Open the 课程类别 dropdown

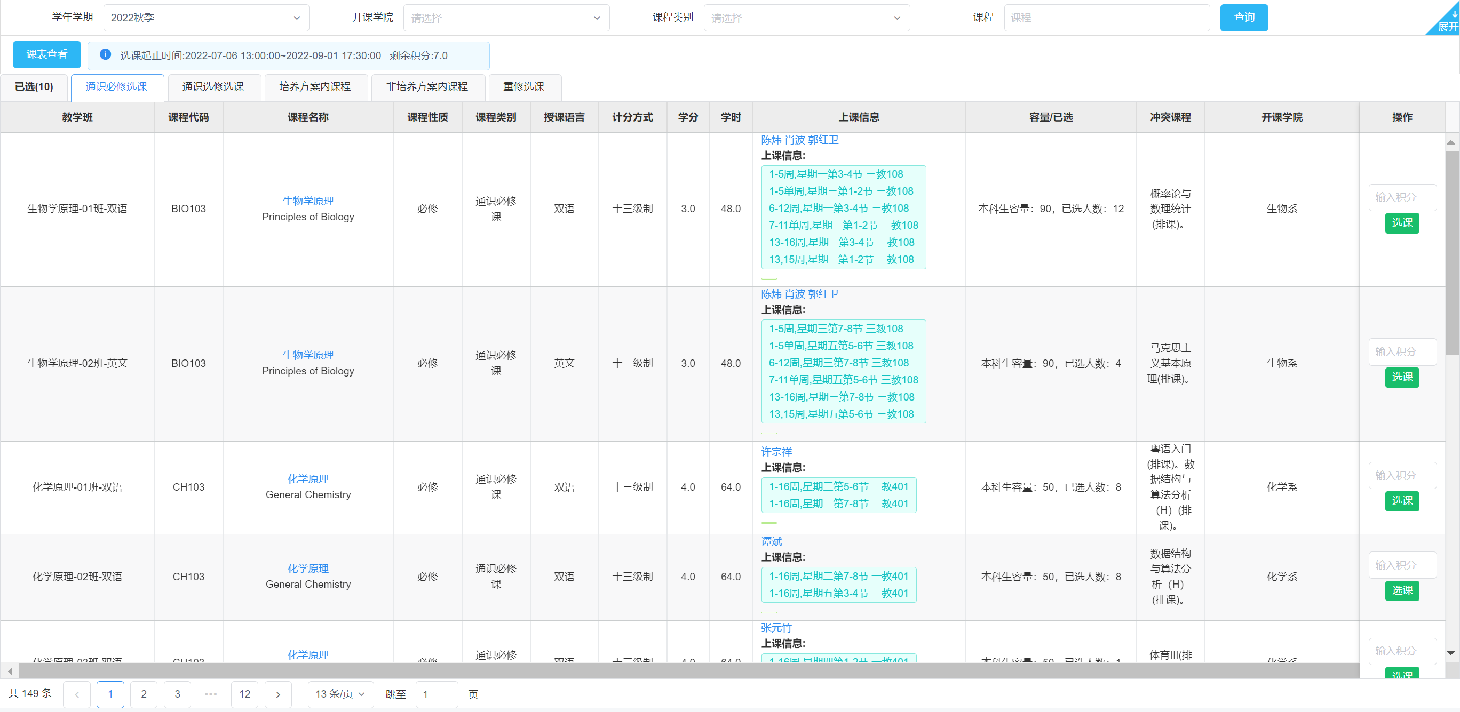pyautogui.click(x=806, y=18)
